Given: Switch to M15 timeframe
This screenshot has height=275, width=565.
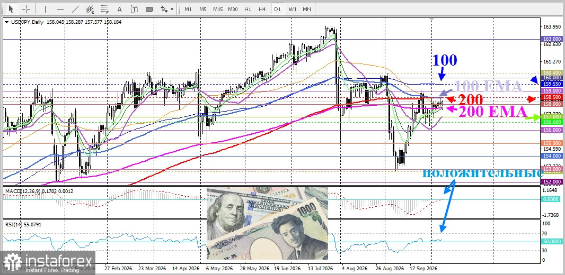Looking at the screenshot, I should click(218, 9).
